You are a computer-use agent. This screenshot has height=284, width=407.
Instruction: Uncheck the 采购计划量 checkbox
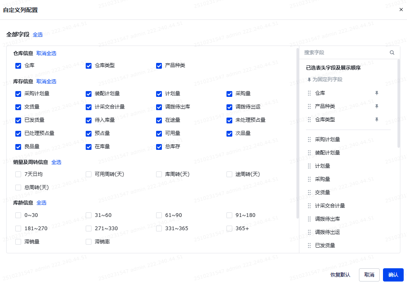coord(18,94)
